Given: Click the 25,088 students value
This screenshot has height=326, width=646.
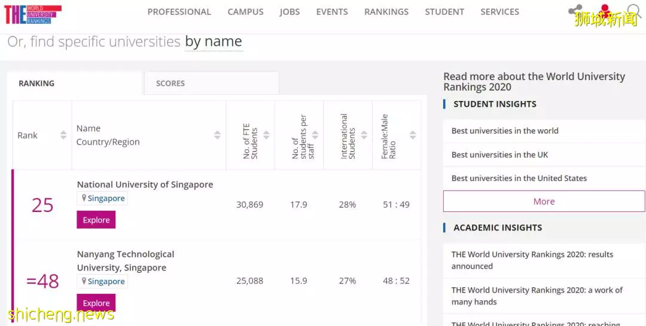Looking at the screenshot, I should [249, 281].
